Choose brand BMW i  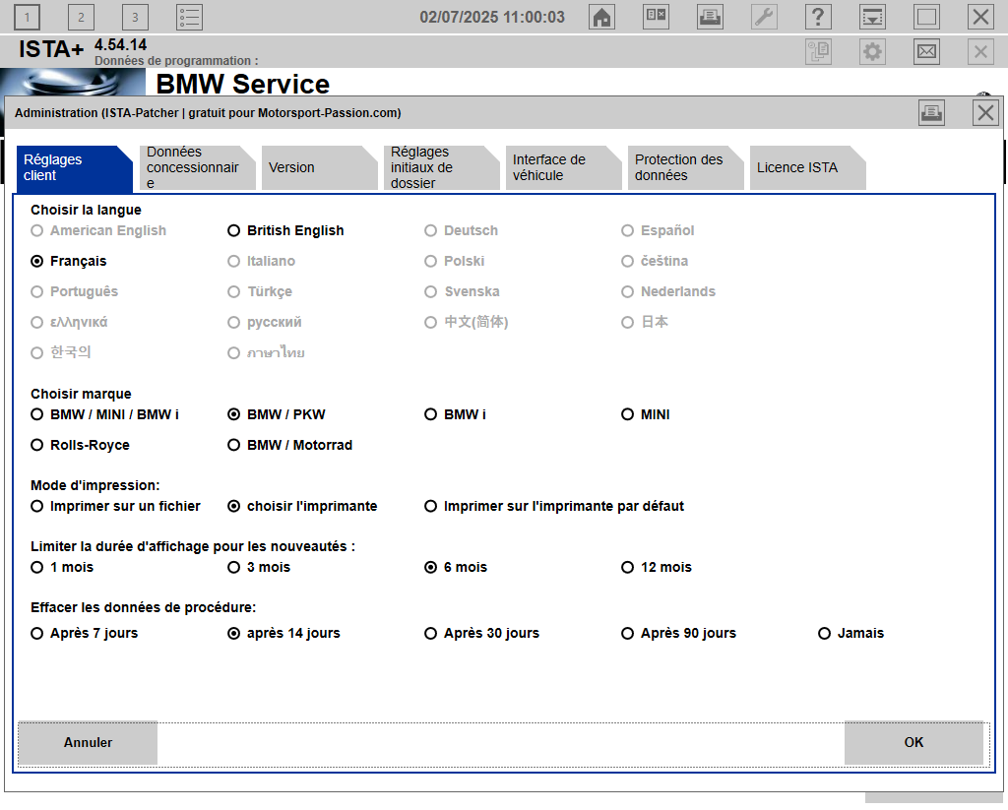pyautogui.click(x=455, y=414)
